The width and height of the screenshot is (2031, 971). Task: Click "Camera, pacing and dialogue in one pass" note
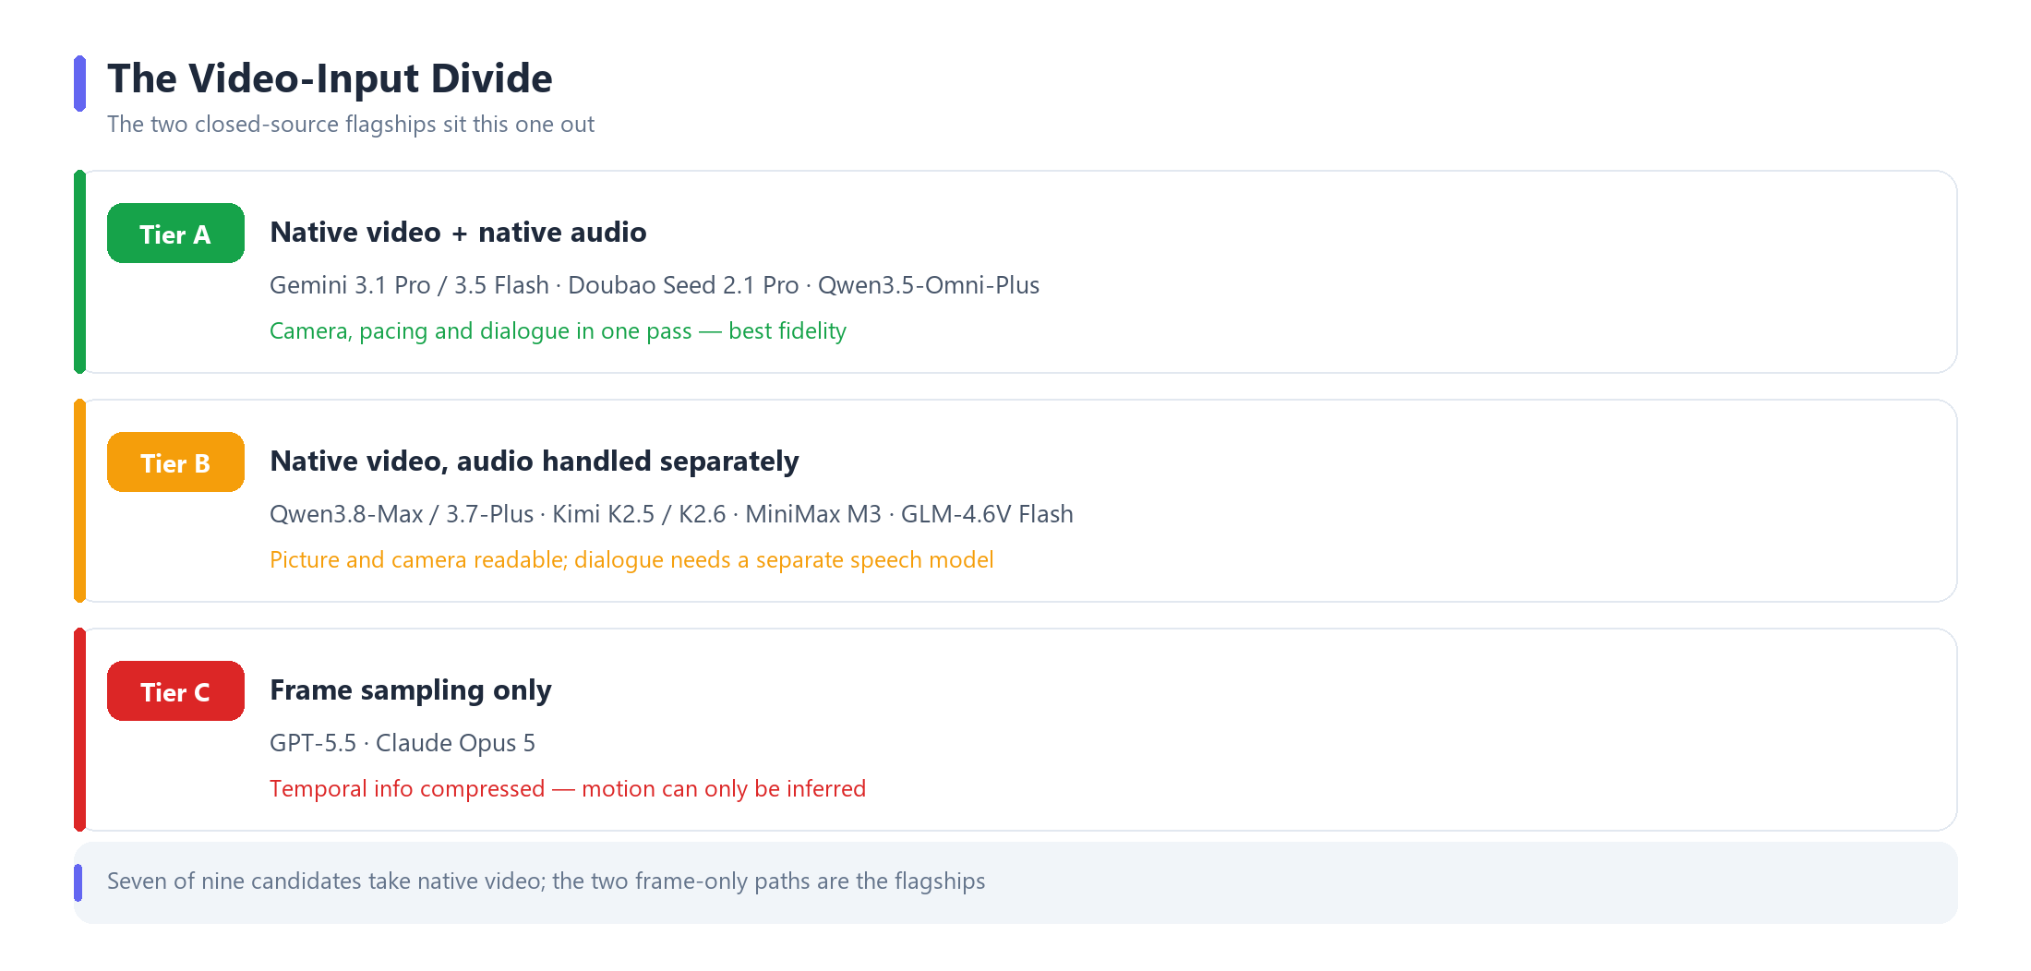(558, 331)
